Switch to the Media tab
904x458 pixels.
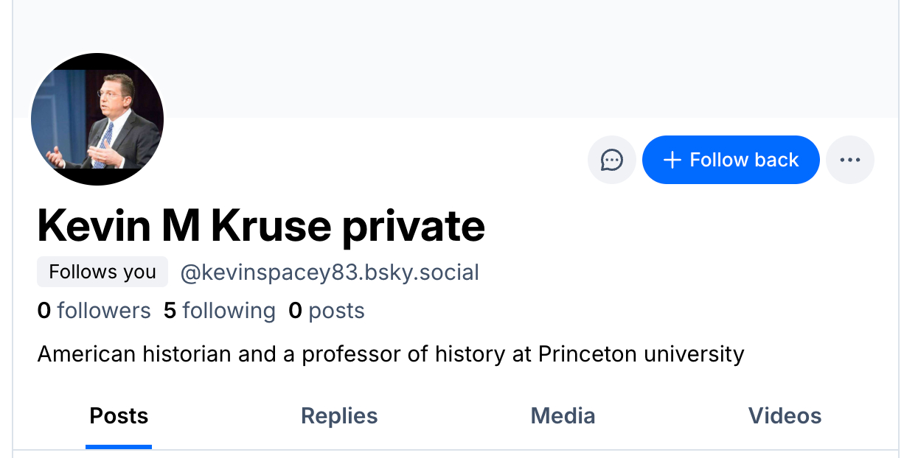coord(563,416)
